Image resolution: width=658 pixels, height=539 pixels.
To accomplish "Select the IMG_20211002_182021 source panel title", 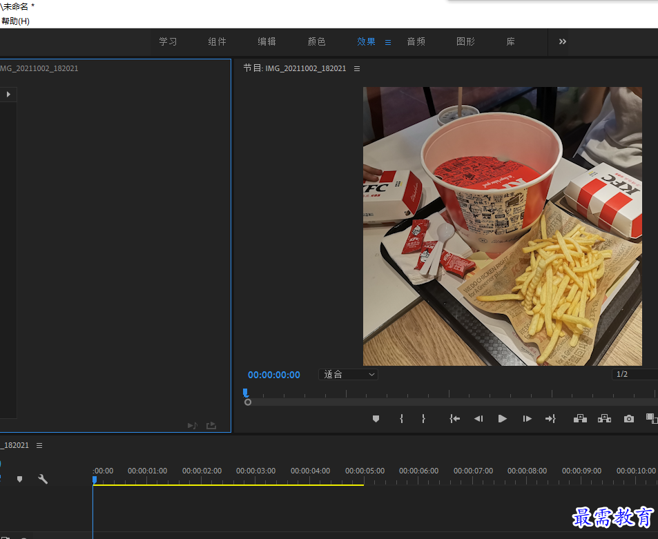I will coord(39,68).
